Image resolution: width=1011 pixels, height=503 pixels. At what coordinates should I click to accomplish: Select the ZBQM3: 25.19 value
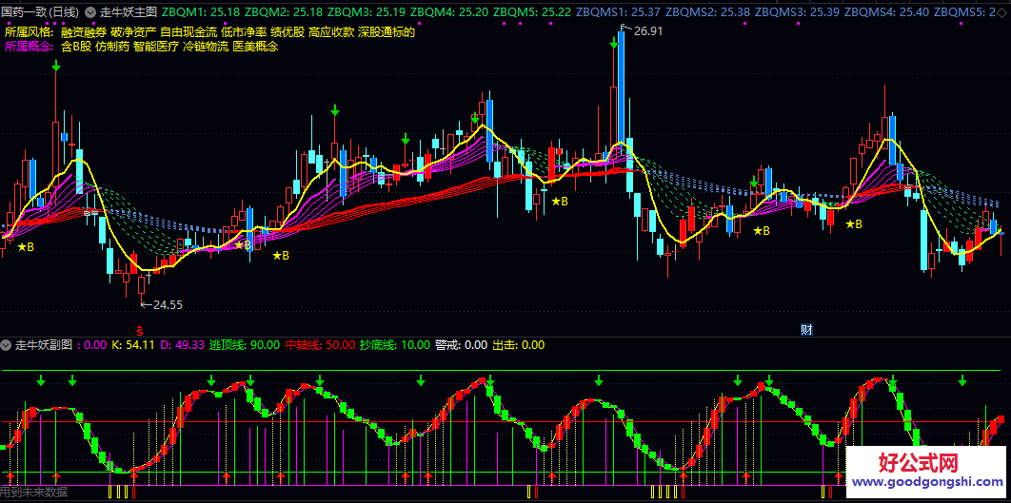367,11
